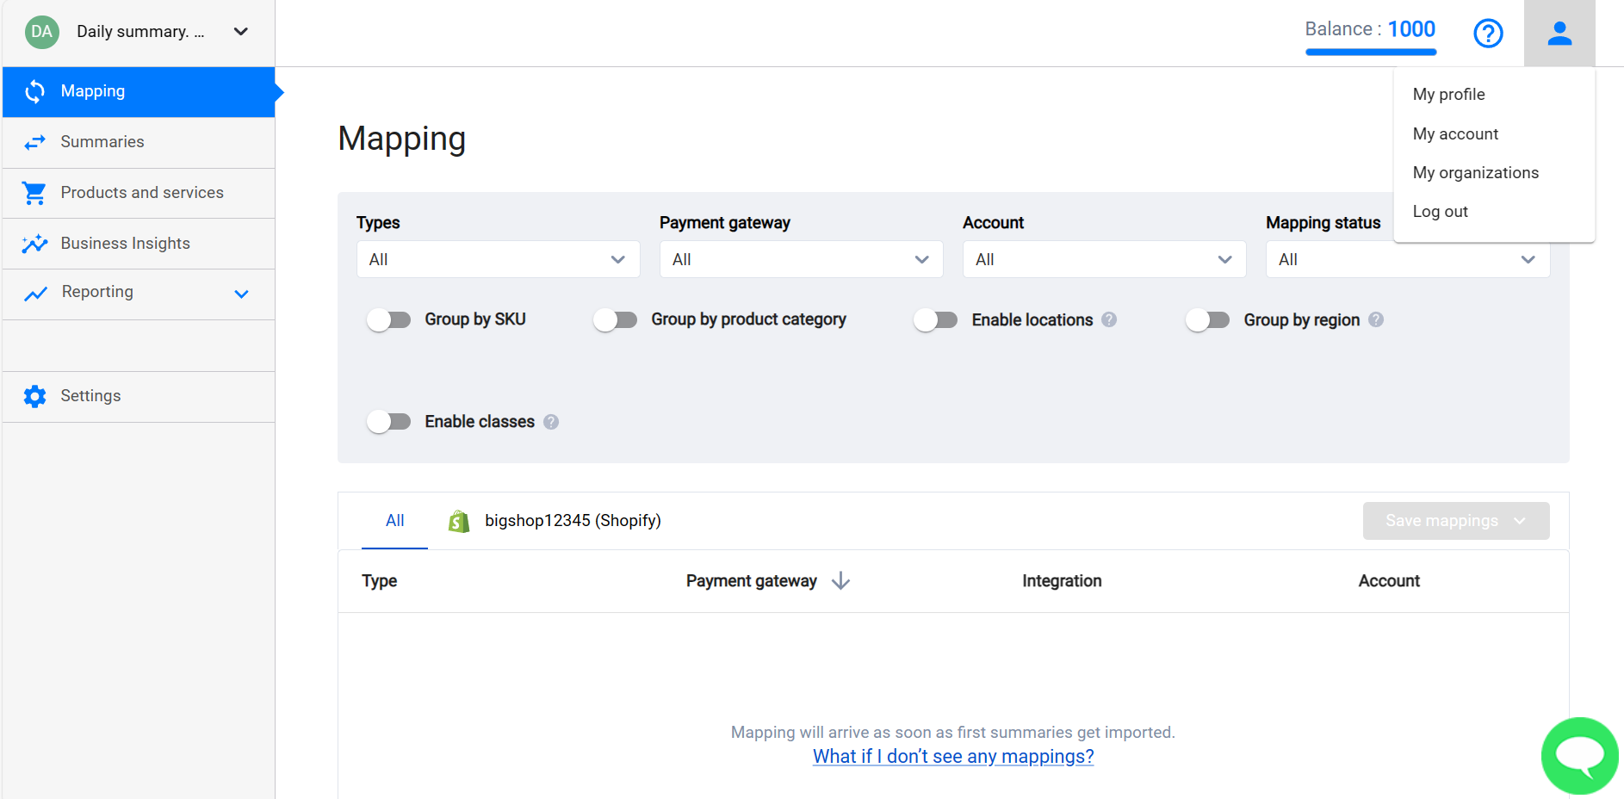Open the Payment gateway filter dropdown

click(800, 259)
